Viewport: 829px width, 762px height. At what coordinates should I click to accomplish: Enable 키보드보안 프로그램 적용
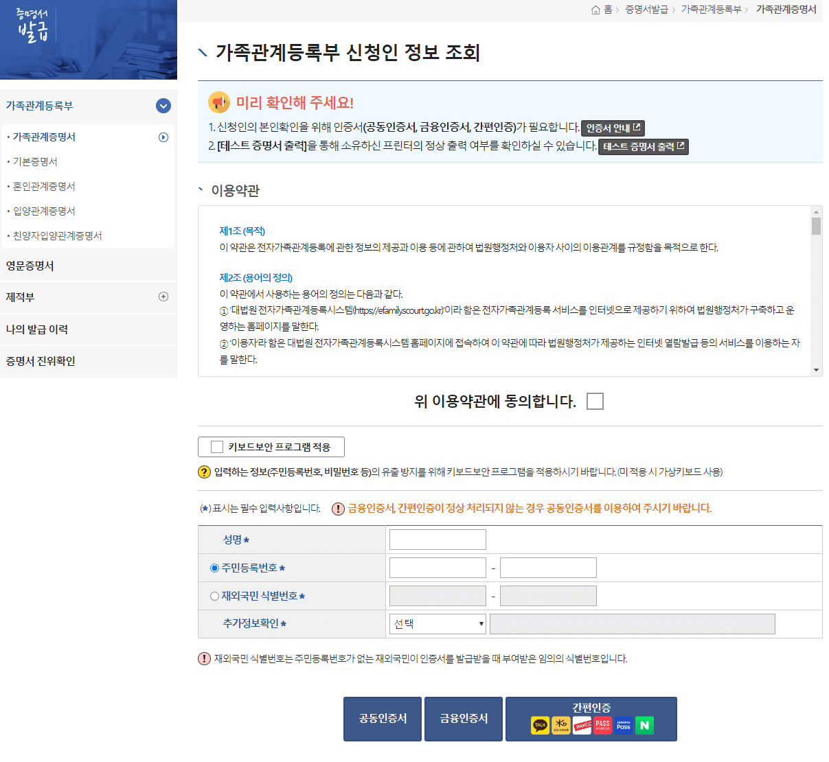coord(215,446)
